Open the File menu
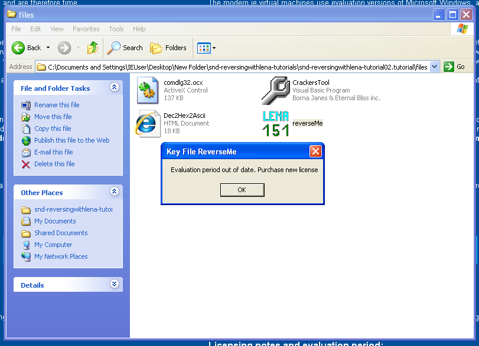Screen dimensions: 479x346 pyautogui.click(x=16, y=29)
